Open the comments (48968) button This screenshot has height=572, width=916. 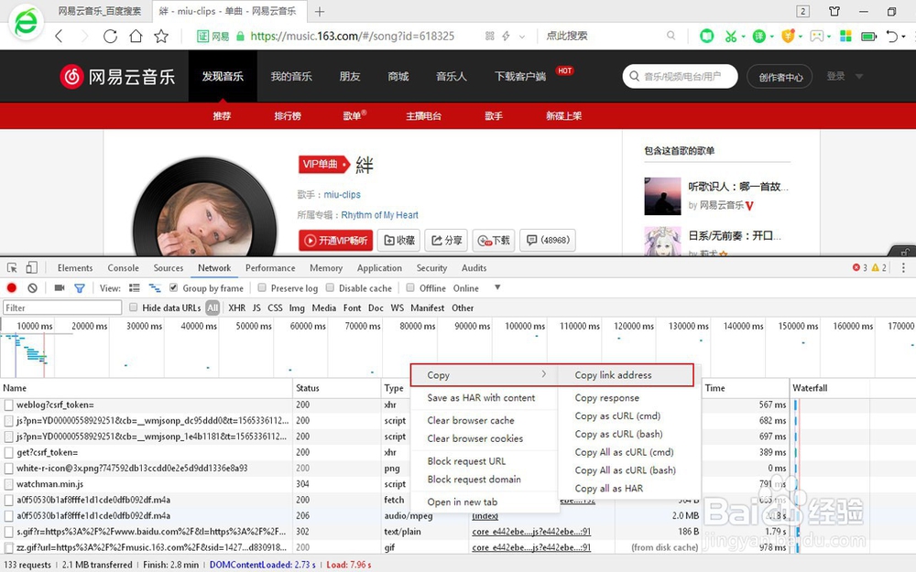(548, 240)
